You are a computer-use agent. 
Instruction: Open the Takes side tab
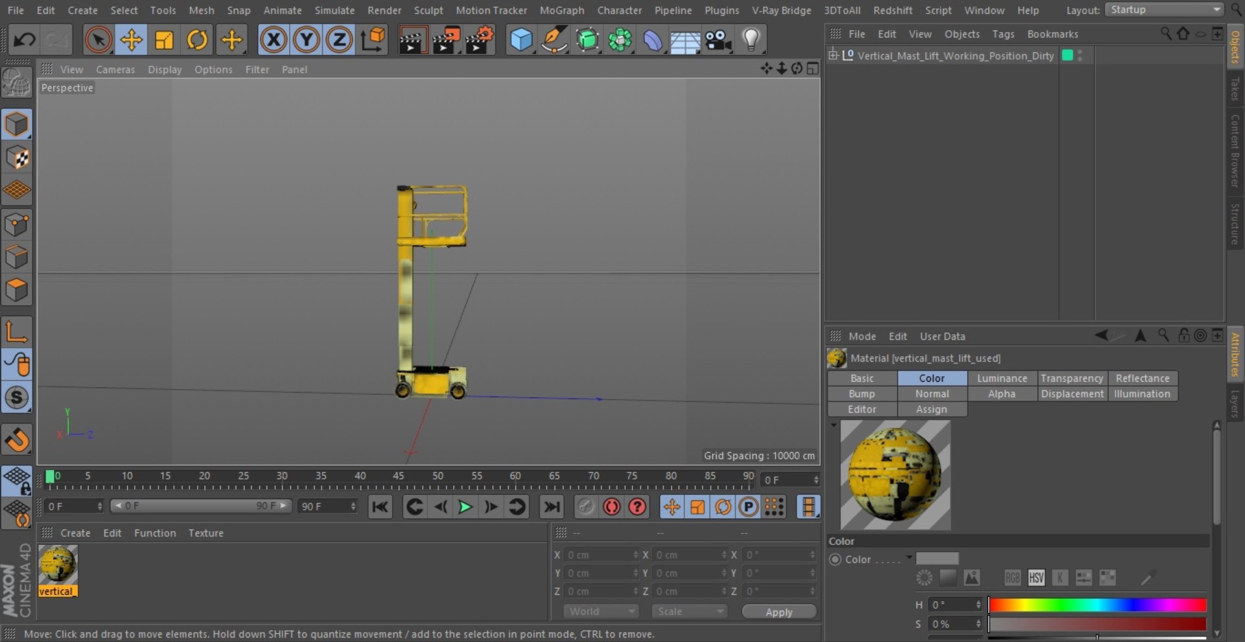click(1235, 89)
